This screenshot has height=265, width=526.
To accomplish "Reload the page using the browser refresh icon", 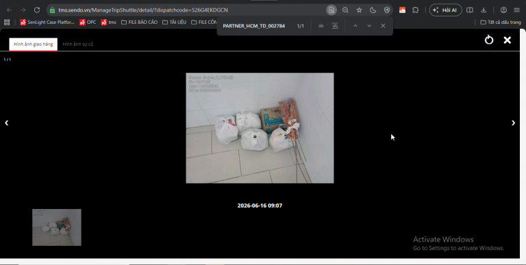I will [x=37, y=10].
